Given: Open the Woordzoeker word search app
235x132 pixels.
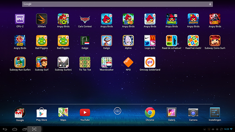Looking at the screenshot, I should pos(106,62).
